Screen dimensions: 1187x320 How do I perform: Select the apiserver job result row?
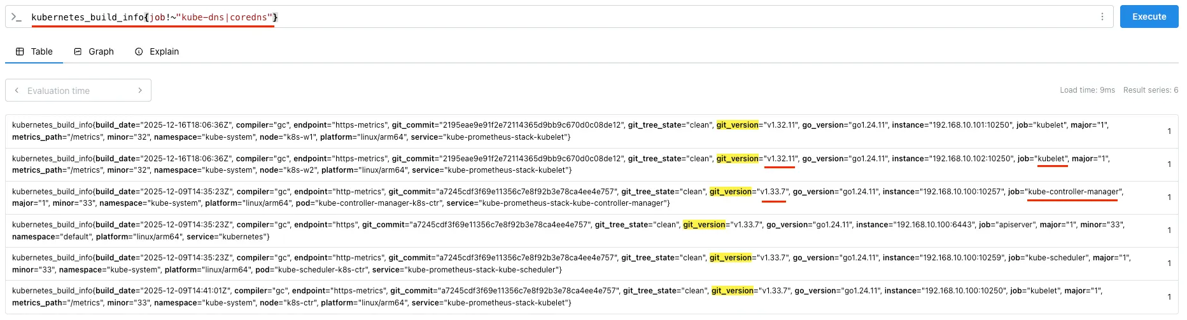point(592,230)
